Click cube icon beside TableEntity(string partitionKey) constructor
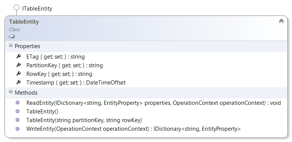Viewport: 292px width, 142px height. click(17, 120)
